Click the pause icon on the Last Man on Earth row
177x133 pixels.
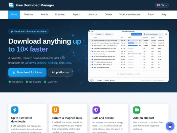(92, 46)
